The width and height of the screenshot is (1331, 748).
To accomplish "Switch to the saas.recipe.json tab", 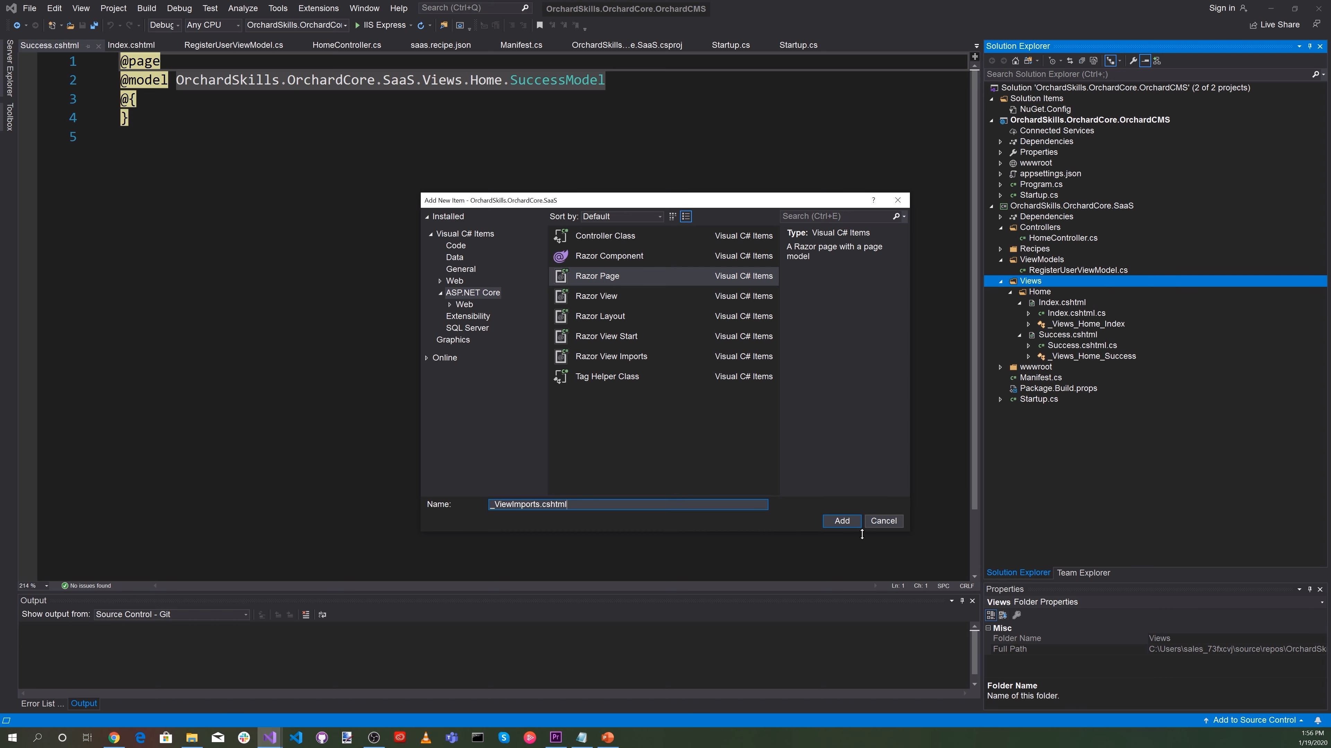I will [441, 45].
